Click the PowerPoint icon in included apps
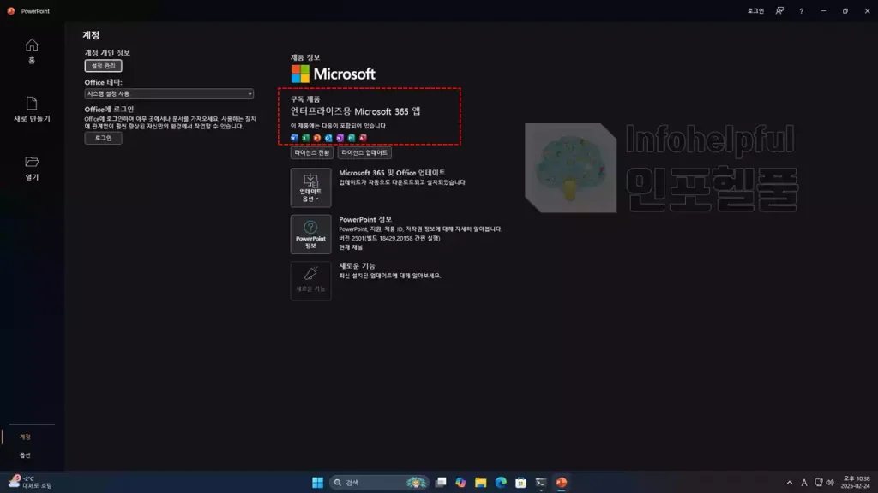This screenshot has width=878, height=493. (x=317, y=138)
